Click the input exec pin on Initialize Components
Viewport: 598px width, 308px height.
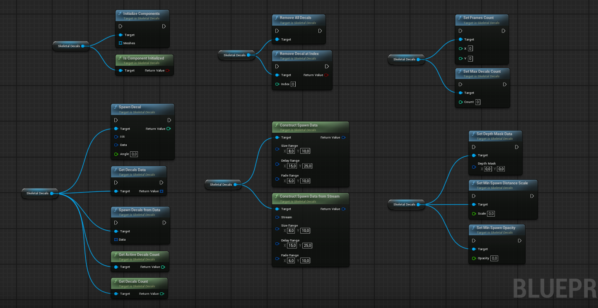click(121, 26)
